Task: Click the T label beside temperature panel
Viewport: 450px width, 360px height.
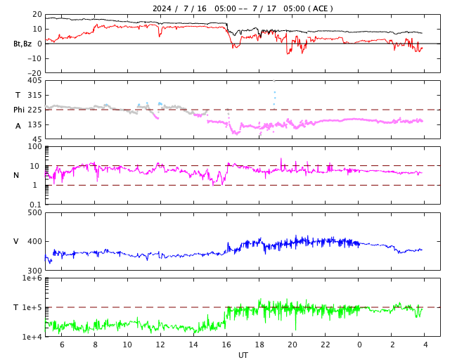Action: (x=15, y=307)
